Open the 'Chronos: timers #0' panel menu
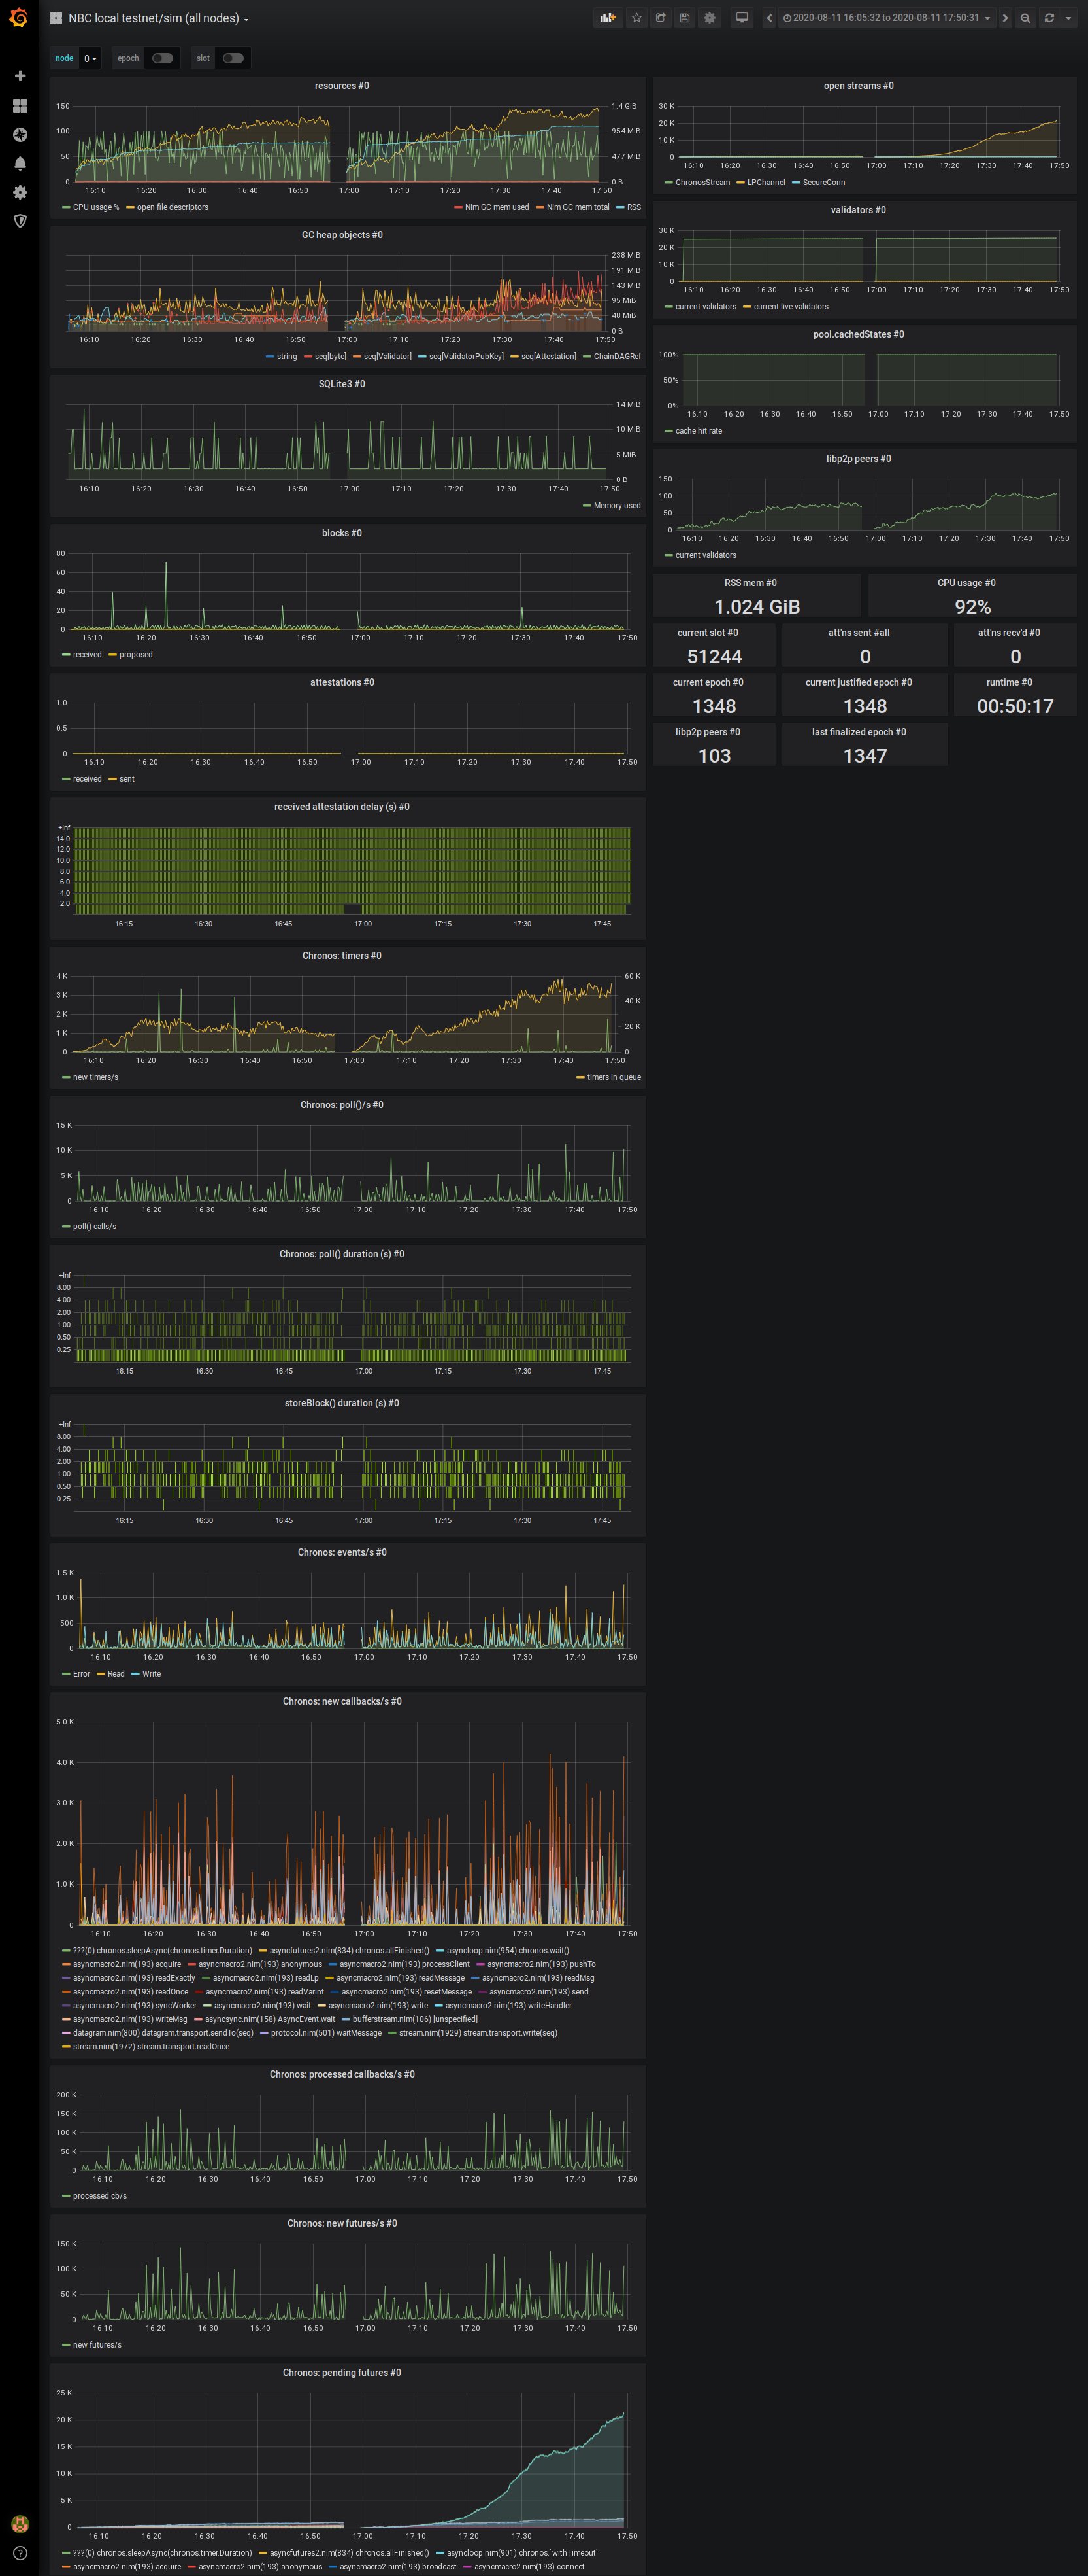This screenshot has height=2576, width=1088. coord(342,955)
